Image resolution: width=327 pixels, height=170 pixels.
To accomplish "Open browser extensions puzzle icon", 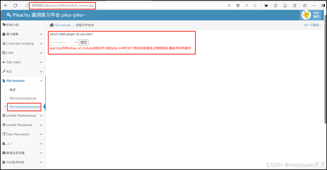I will click(294, 6).
